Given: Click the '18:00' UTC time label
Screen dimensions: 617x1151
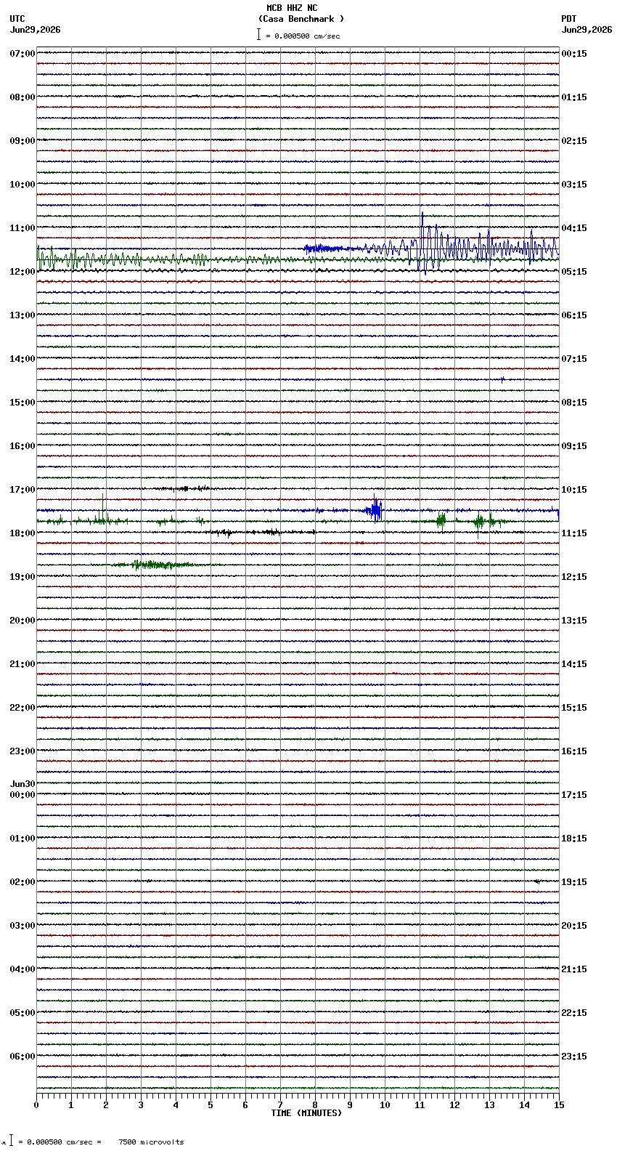Looking at the screenshot, I should pos(23,533).
